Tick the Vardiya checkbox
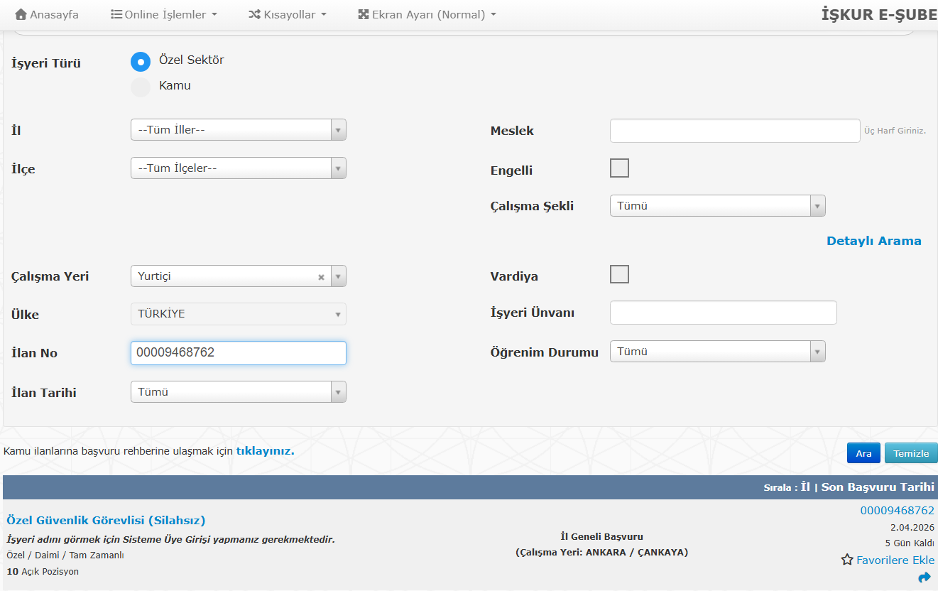The image size is (938, 591). tap(619, 274)
